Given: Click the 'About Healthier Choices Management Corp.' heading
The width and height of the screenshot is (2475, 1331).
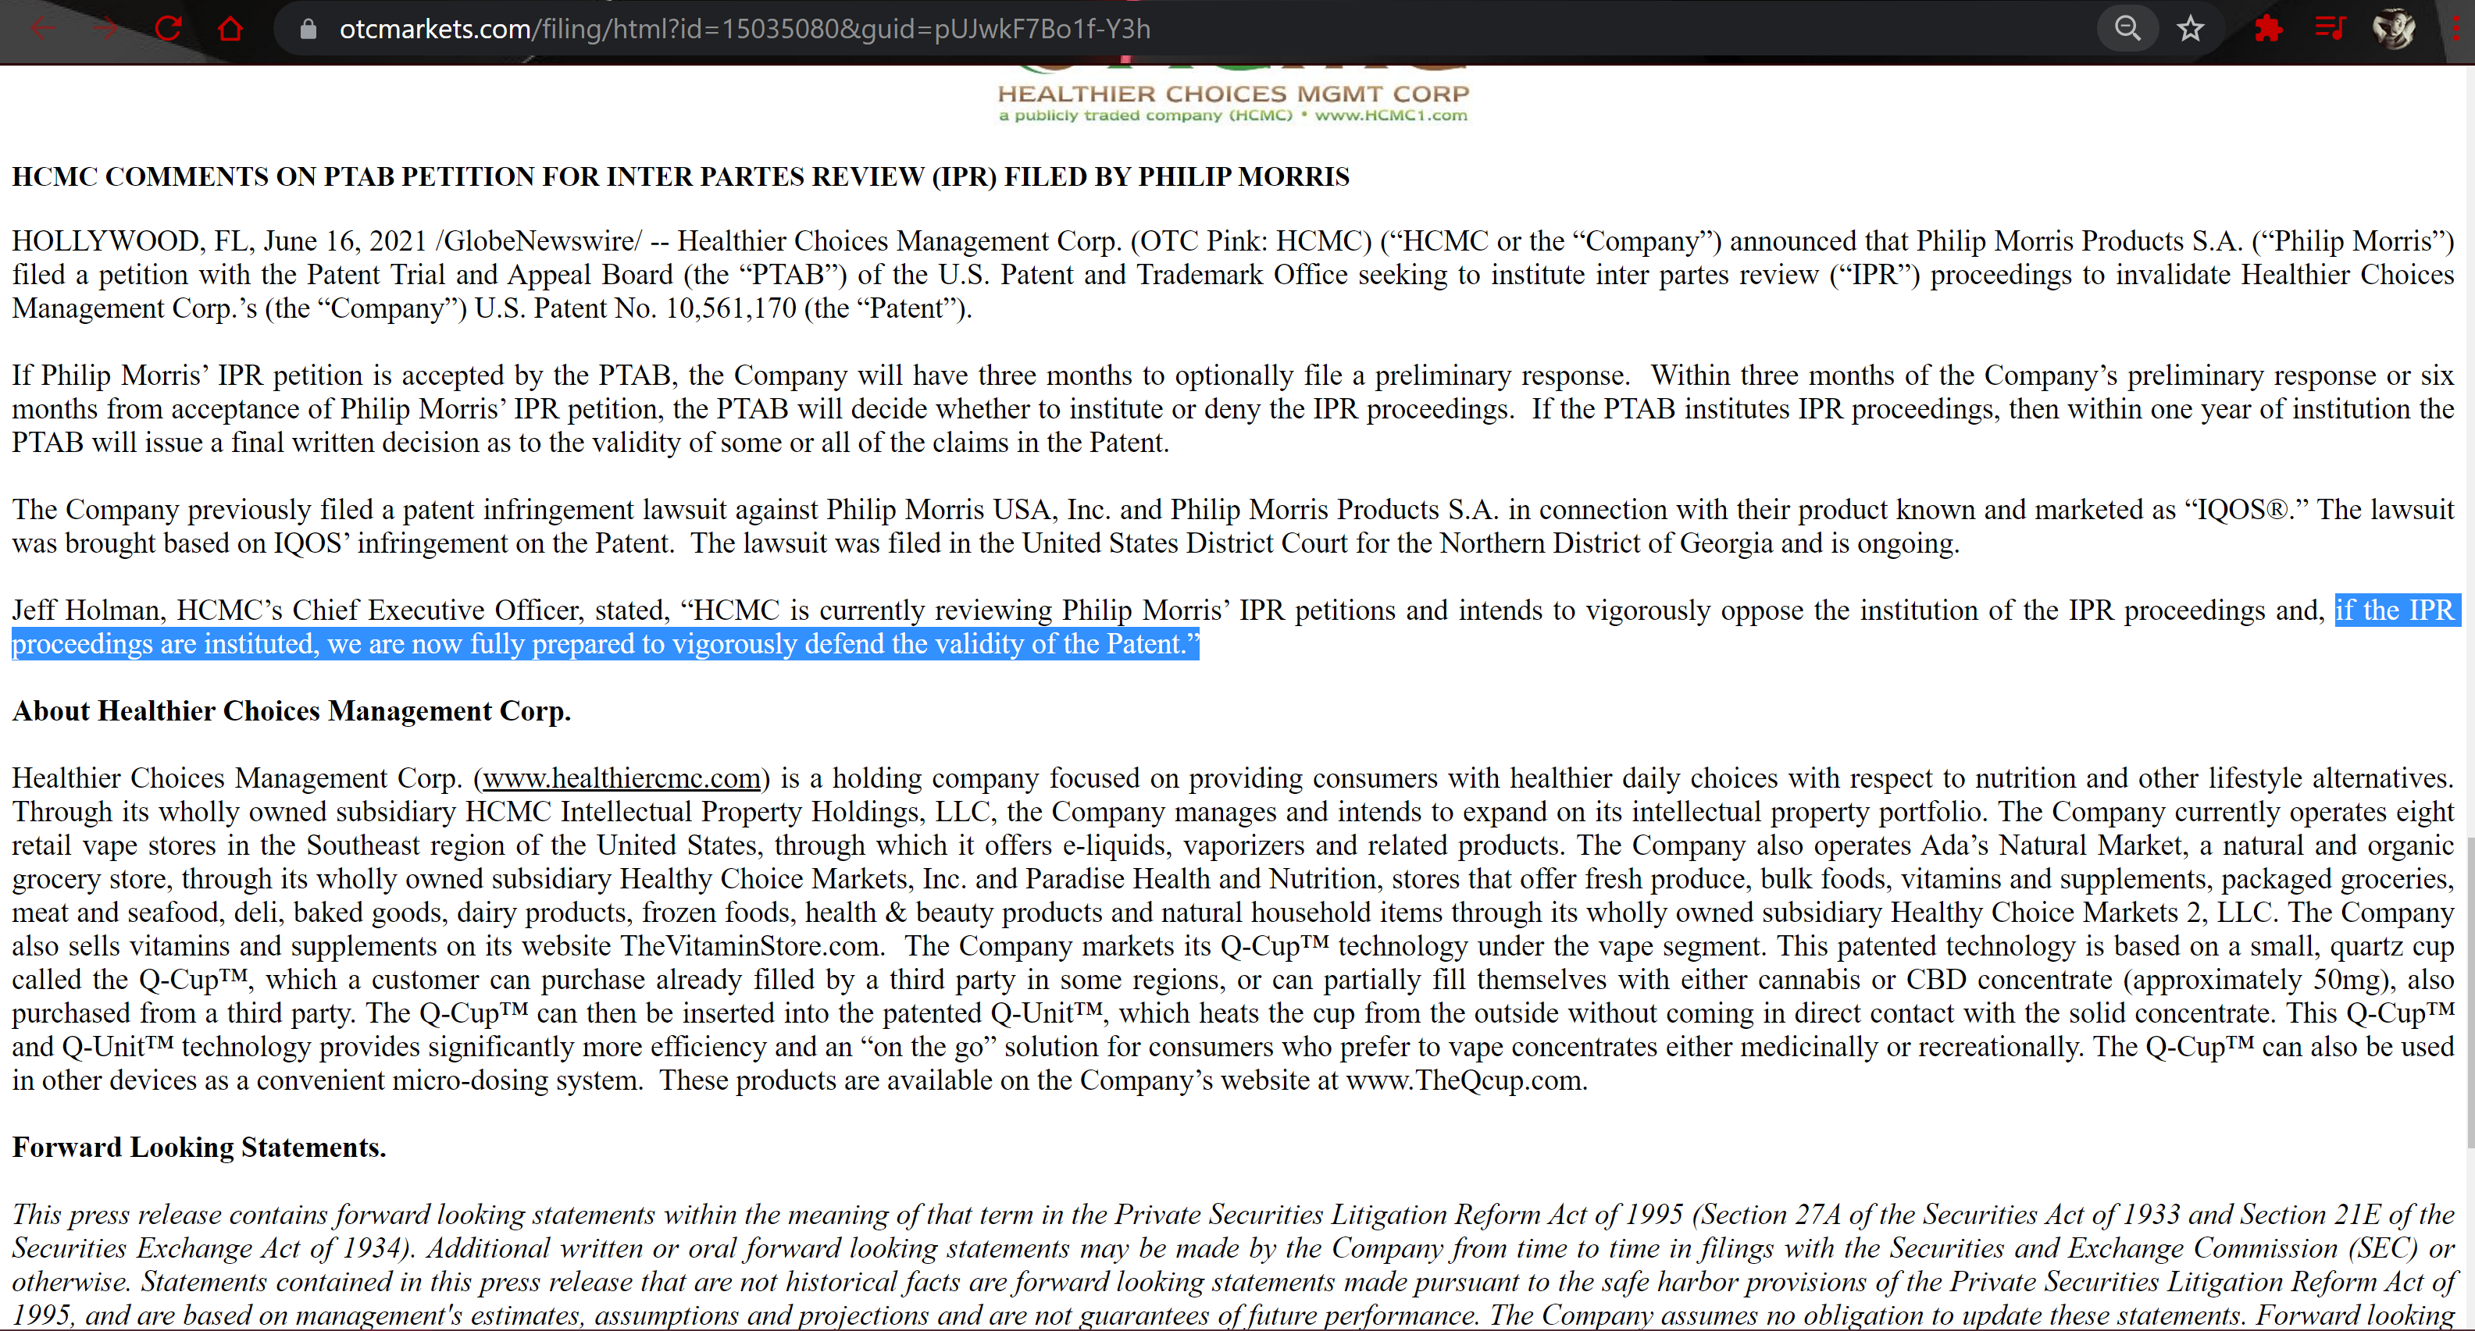Looking at the screenshot, I should coord(291,710).
